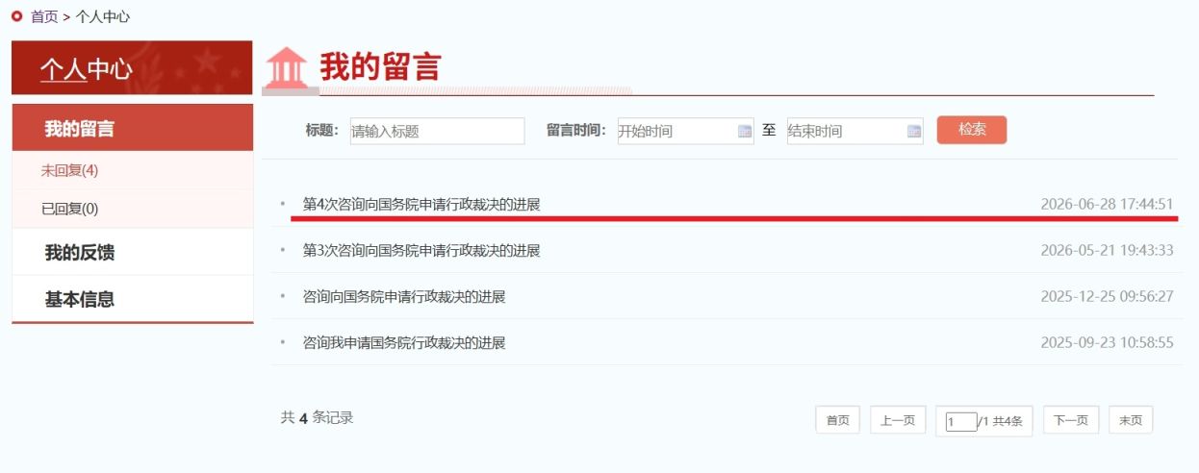The width and height of the screenshot is (1199, 473).
Task: Click timestamp 2026-06-28 17:44:51
Action: (1107, 205)
